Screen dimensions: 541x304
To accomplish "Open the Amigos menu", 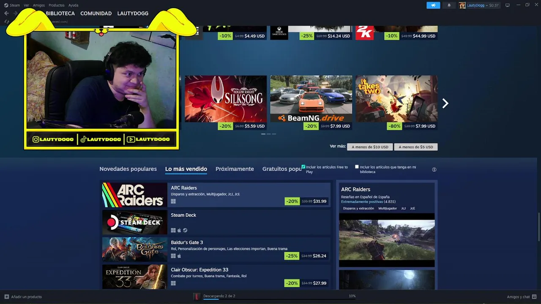I will click(39, 5).
